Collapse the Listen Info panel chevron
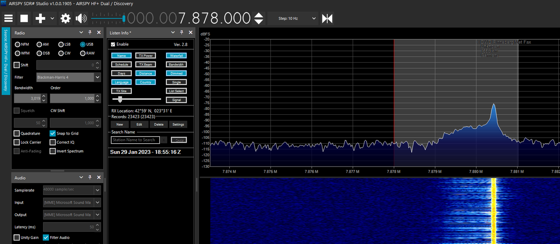Image resolution: width=560 pixels, height=244 pixels. 173,32
